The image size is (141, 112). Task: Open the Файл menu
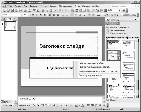[x=10, y=6]
